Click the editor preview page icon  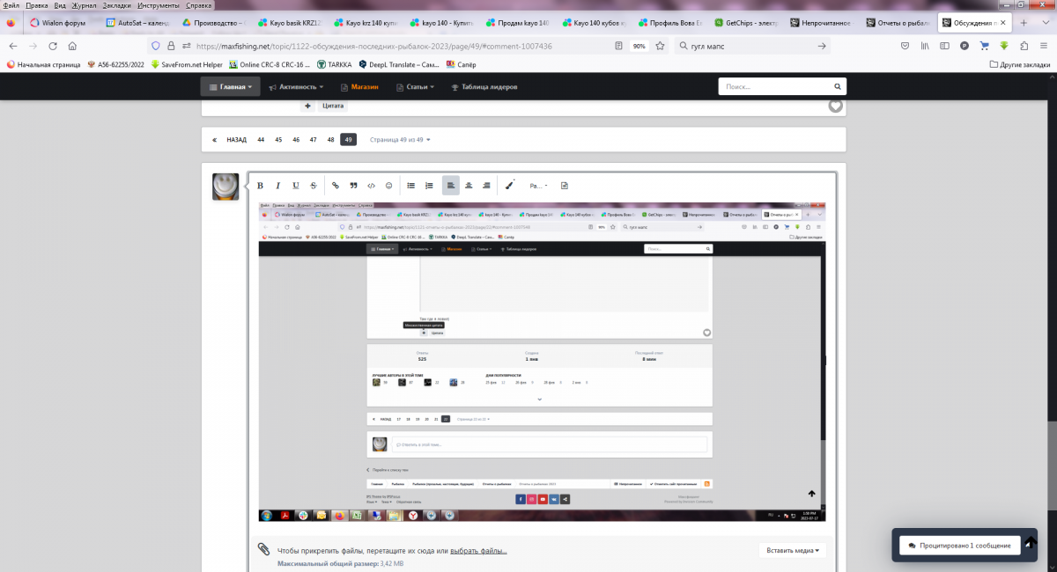pyautogui.click(x=565, y=186)
